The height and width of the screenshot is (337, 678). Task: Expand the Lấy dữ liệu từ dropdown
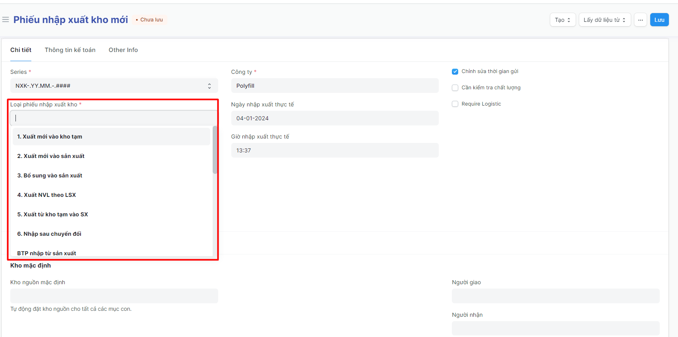pos(604,20)
